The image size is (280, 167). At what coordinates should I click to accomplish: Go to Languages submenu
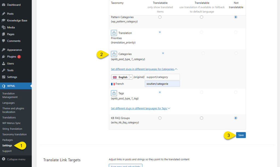point(8,103)
